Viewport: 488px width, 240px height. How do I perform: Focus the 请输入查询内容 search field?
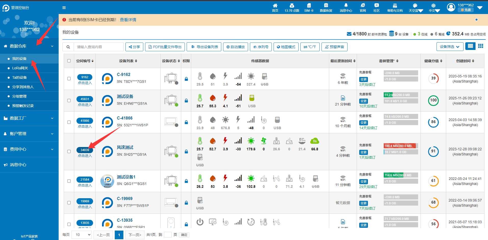99,47
